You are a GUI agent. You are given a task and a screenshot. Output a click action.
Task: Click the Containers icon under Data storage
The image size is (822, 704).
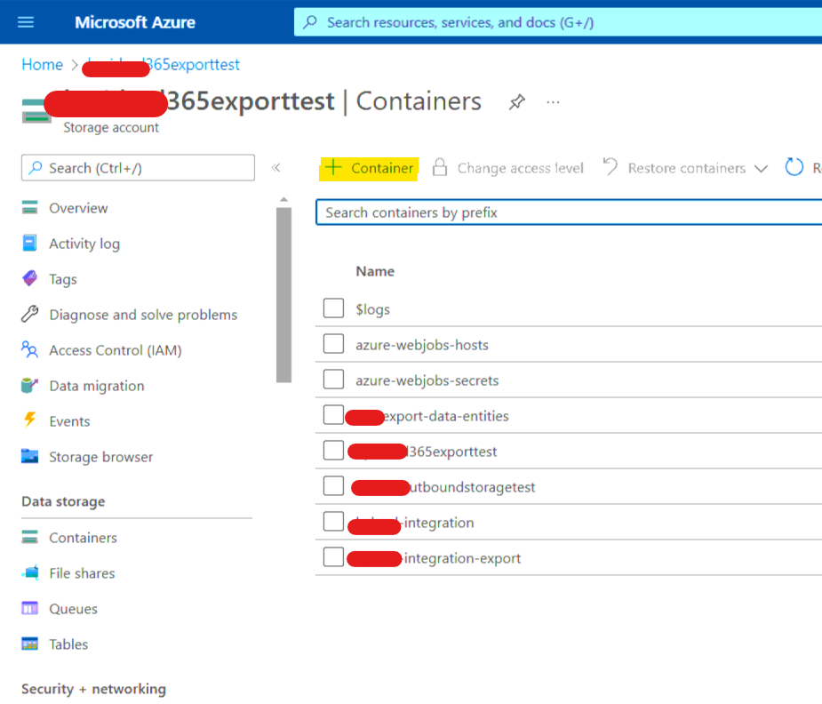[30, 537]
